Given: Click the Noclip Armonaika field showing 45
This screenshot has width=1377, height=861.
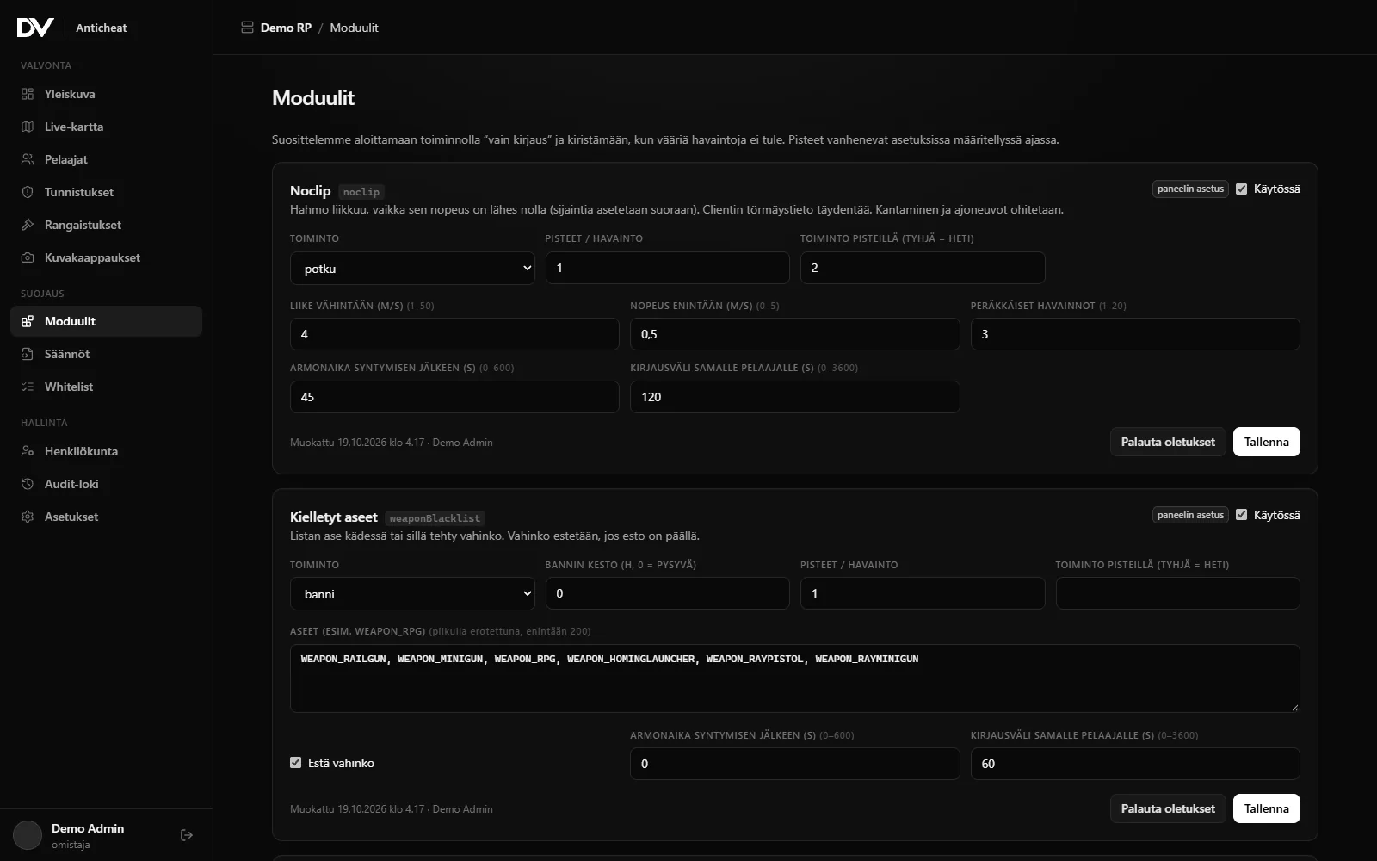Looking at the screenshot, I should 454,397.
